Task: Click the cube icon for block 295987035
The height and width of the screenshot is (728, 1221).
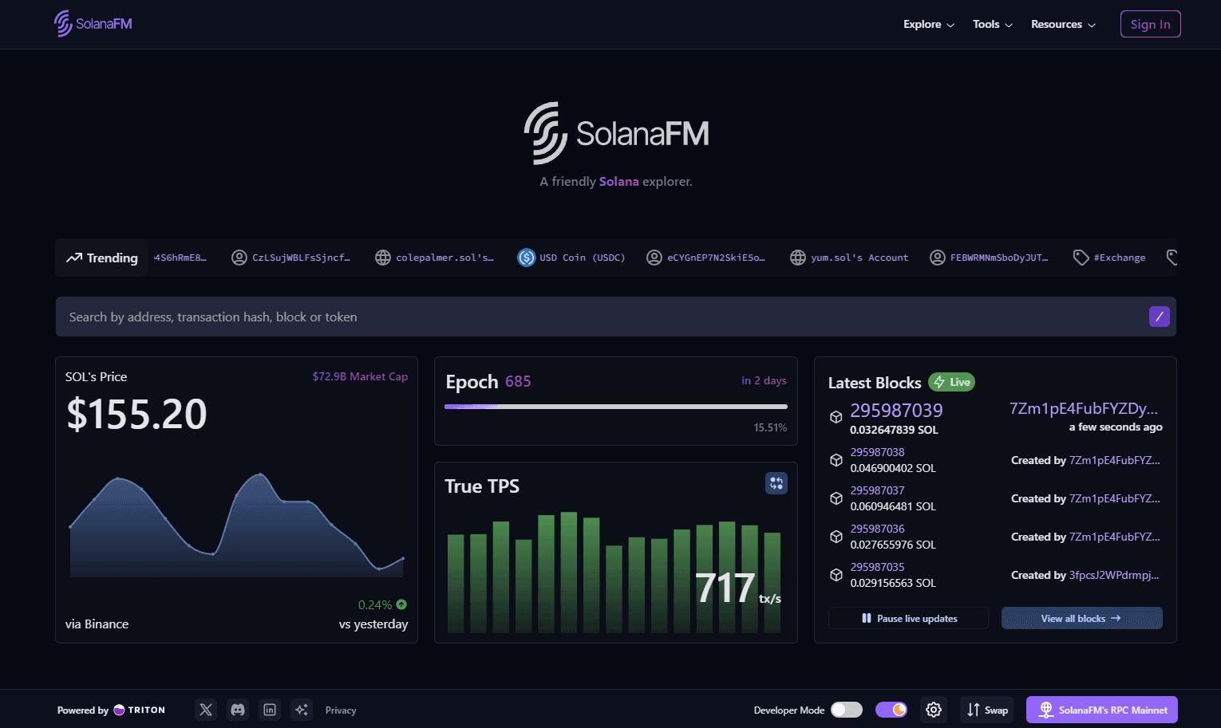Action: click(836, 575)
